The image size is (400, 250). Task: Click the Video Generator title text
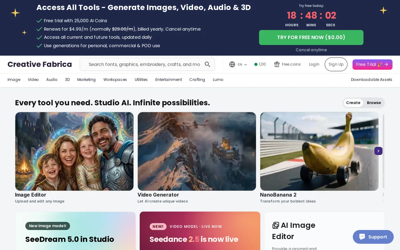[x=158, y=195]
